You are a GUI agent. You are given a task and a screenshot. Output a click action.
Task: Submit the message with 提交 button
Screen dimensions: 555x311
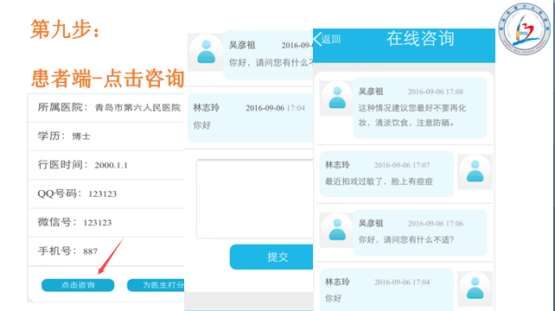271,257
